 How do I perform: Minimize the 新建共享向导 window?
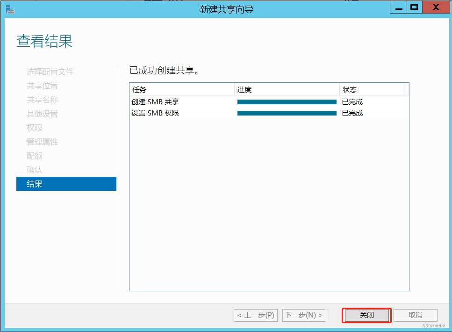coord(398,7)
